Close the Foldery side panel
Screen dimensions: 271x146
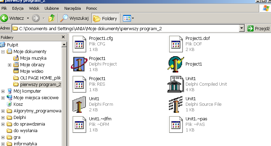(63, 37)
